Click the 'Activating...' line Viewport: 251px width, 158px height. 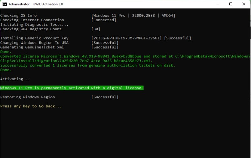tap(15, 79)
